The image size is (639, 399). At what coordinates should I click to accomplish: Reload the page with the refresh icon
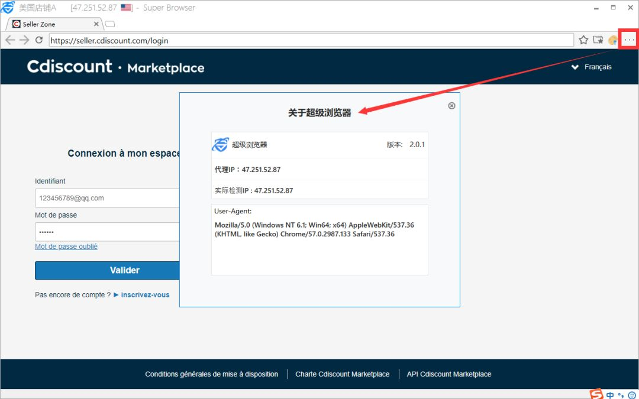pyautogui.click(x=39, y=40)
